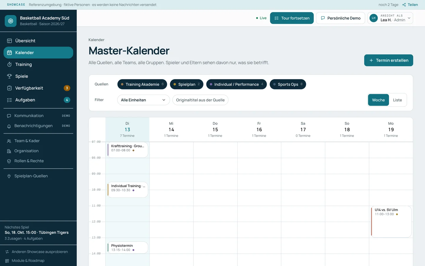Open Team & Kader page
The image size is (425, 266).
tap(38, 141)
